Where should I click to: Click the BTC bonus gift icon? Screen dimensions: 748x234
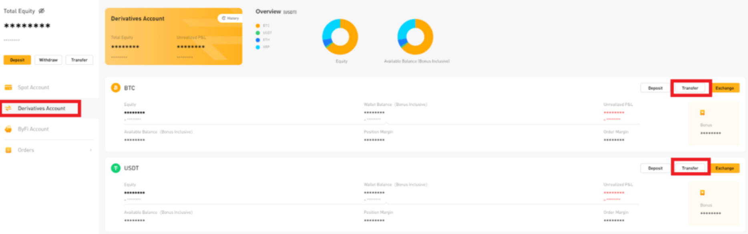tap(702, 113)
